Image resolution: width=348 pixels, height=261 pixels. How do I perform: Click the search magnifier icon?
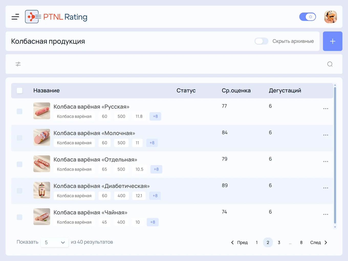pos(330,64)
